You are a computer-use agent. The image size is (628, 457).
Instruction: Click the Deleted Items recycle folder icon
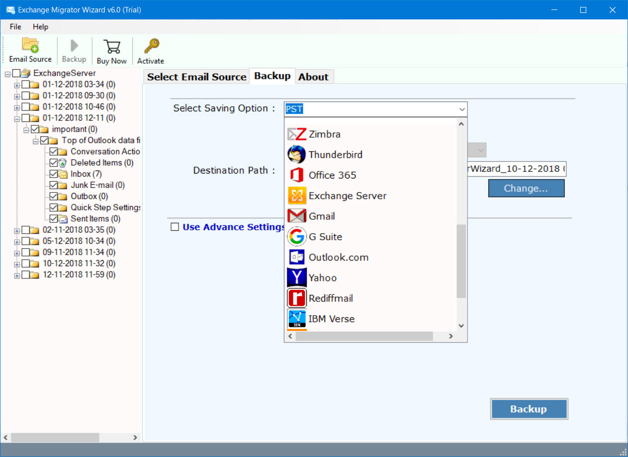click(x=63, y=163)
